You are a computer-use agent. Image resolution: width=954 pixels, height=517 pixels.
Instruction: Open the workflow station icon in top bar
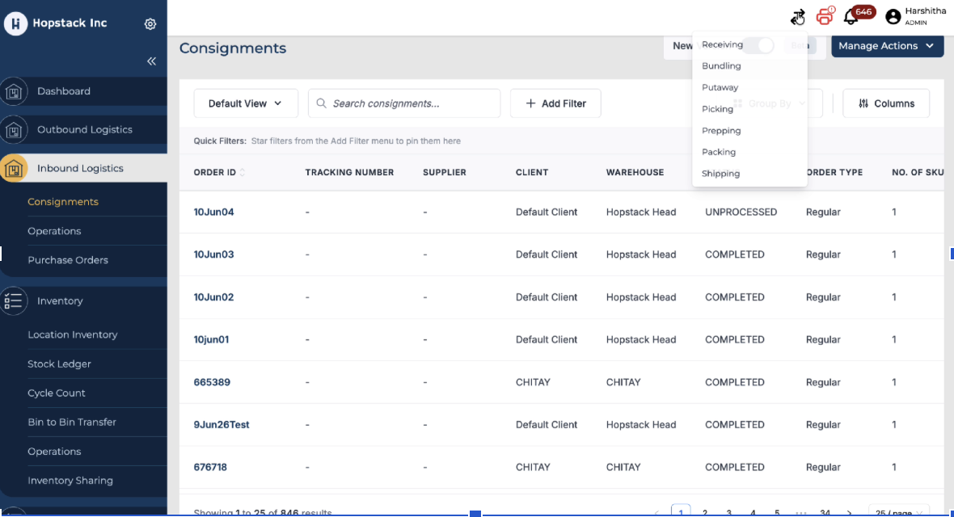(x=798, y=17)
